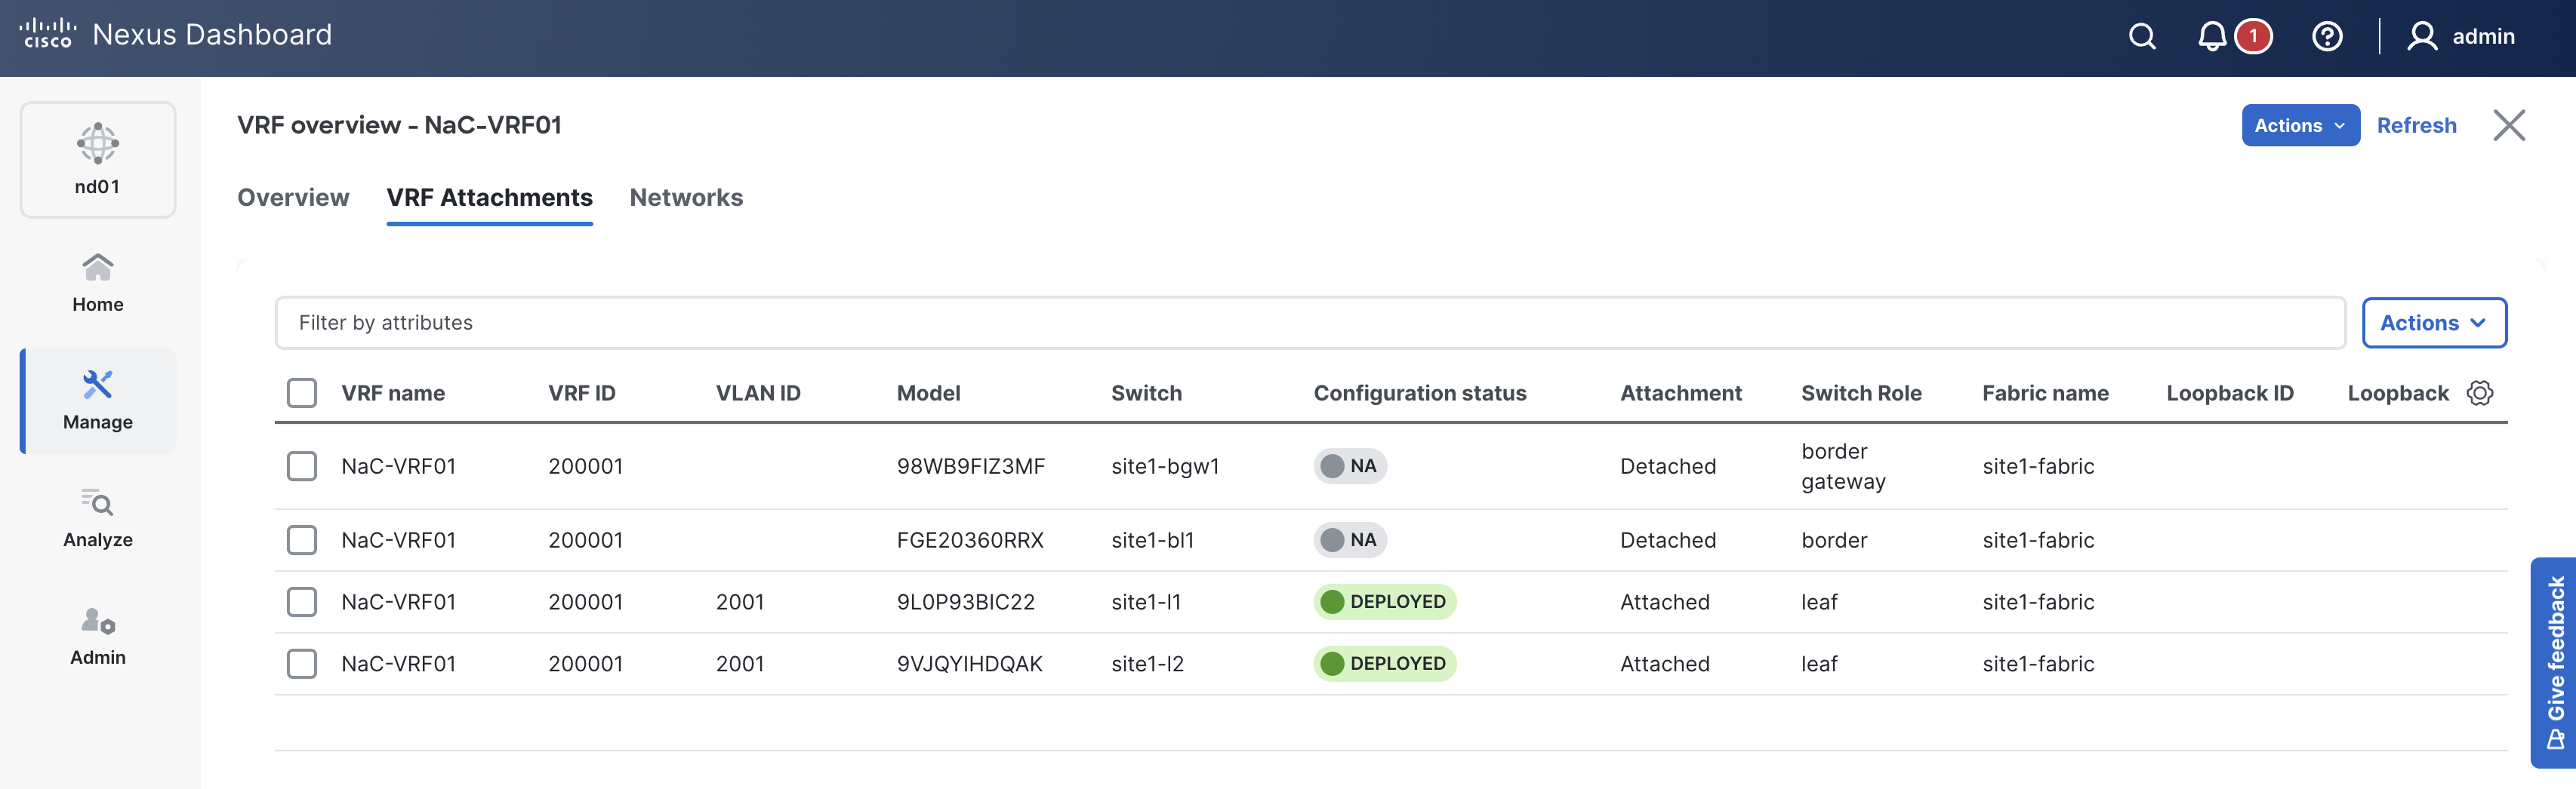The height and width of the screenshot is (789, 2576).
Task: Go to the Analyze section
Action: 98,518
